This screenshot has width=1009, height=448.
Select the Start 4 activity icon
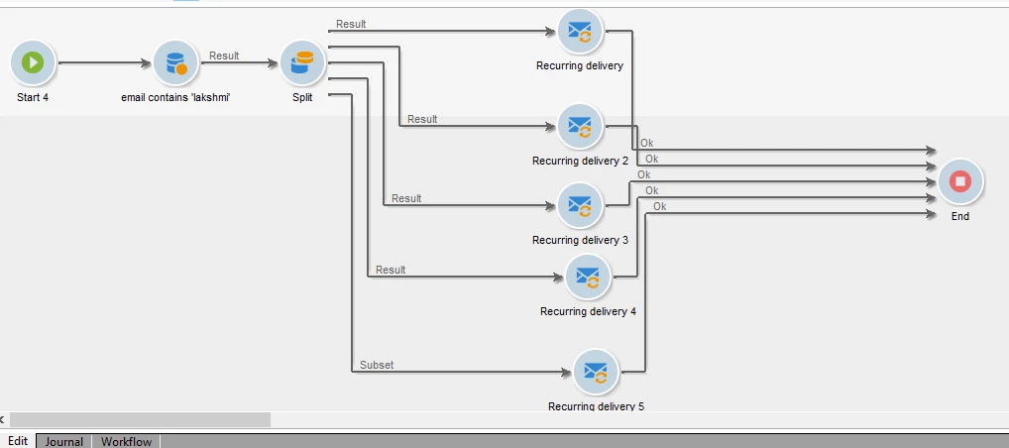[33, 62]
